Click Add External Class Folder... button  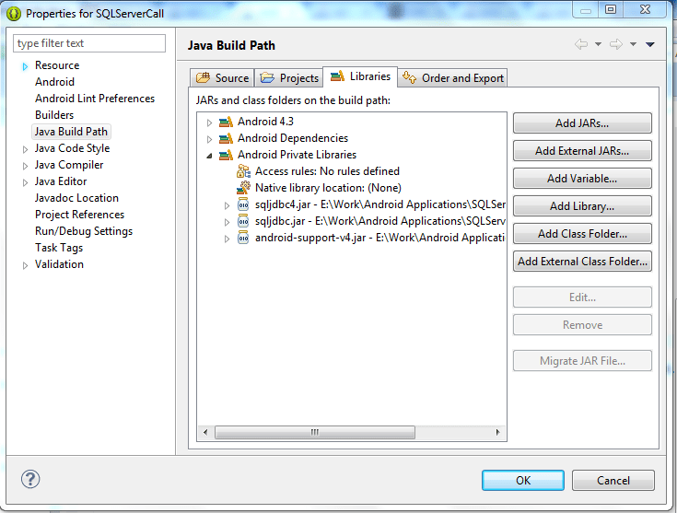[582, 262]
